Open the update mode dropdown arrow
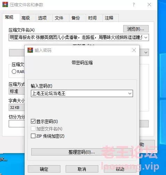The height and width of the screenshot is (175, 166). click(x=146, y=53)
